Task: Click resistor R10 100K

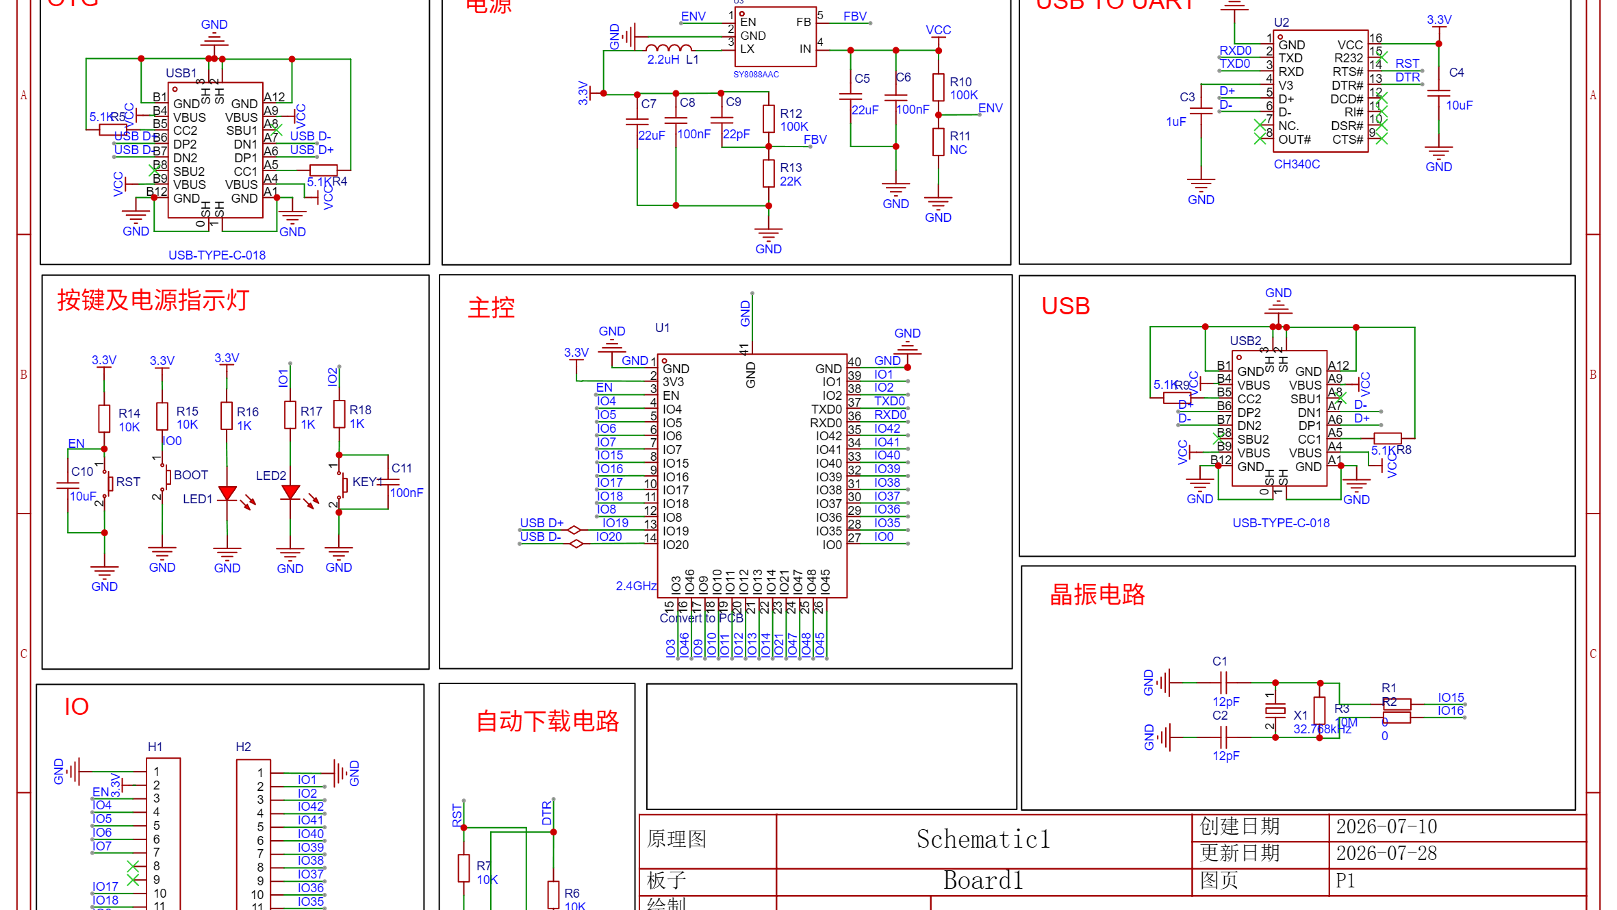Action: pyautogui.click(x=939, y=88)
